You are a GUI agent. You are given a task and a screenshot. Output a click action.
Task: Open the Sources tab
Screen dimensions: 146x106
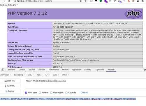[x=32, y=70]
